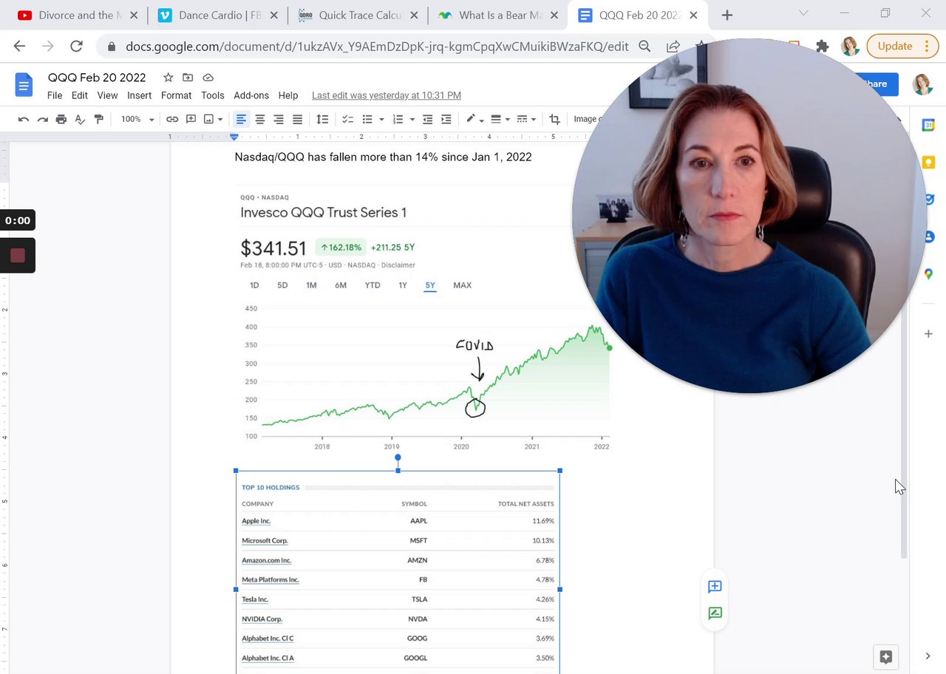Go to Docs home via the logo
Viewport: 946px width, 674px height.
click(24, 85)
